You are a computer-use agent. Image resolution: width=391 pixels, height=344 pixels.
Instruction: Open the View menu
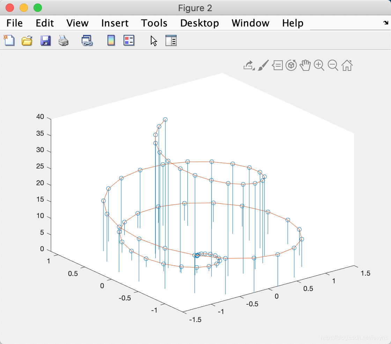tap(77, 23)
